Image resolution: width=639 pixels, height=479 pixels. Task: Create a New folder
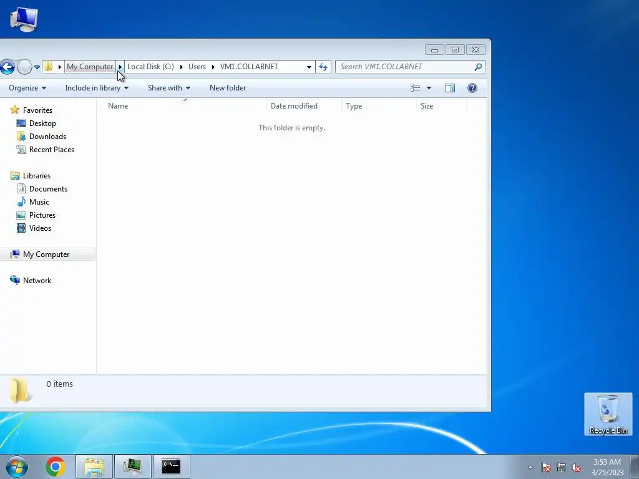coord(228,88)
